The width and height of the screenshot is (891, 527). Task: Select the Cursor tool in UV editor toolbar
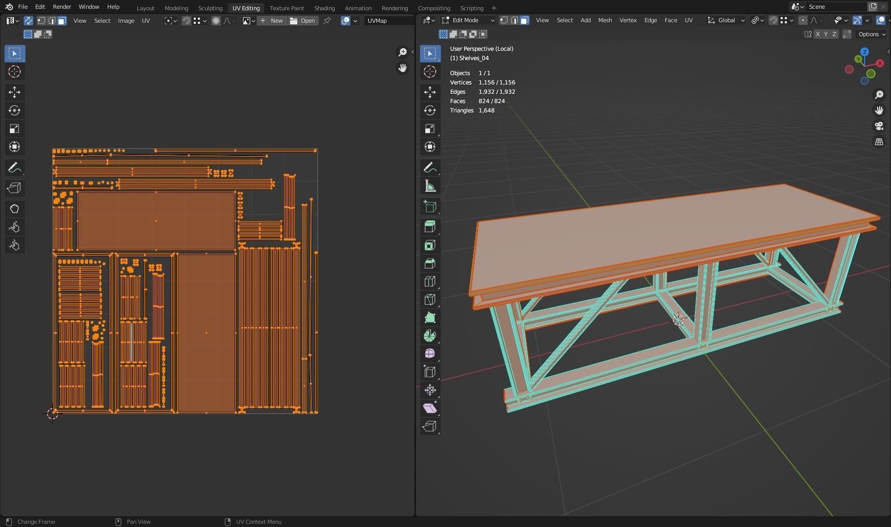point(15,72)
